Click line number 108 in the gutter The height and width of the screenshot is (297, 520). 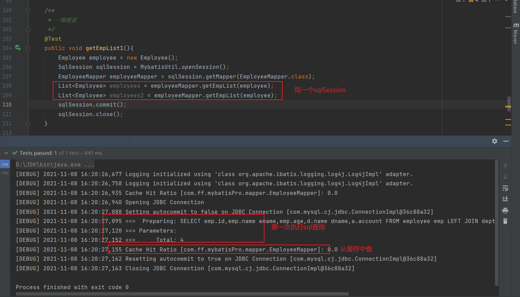click(7, 86)
